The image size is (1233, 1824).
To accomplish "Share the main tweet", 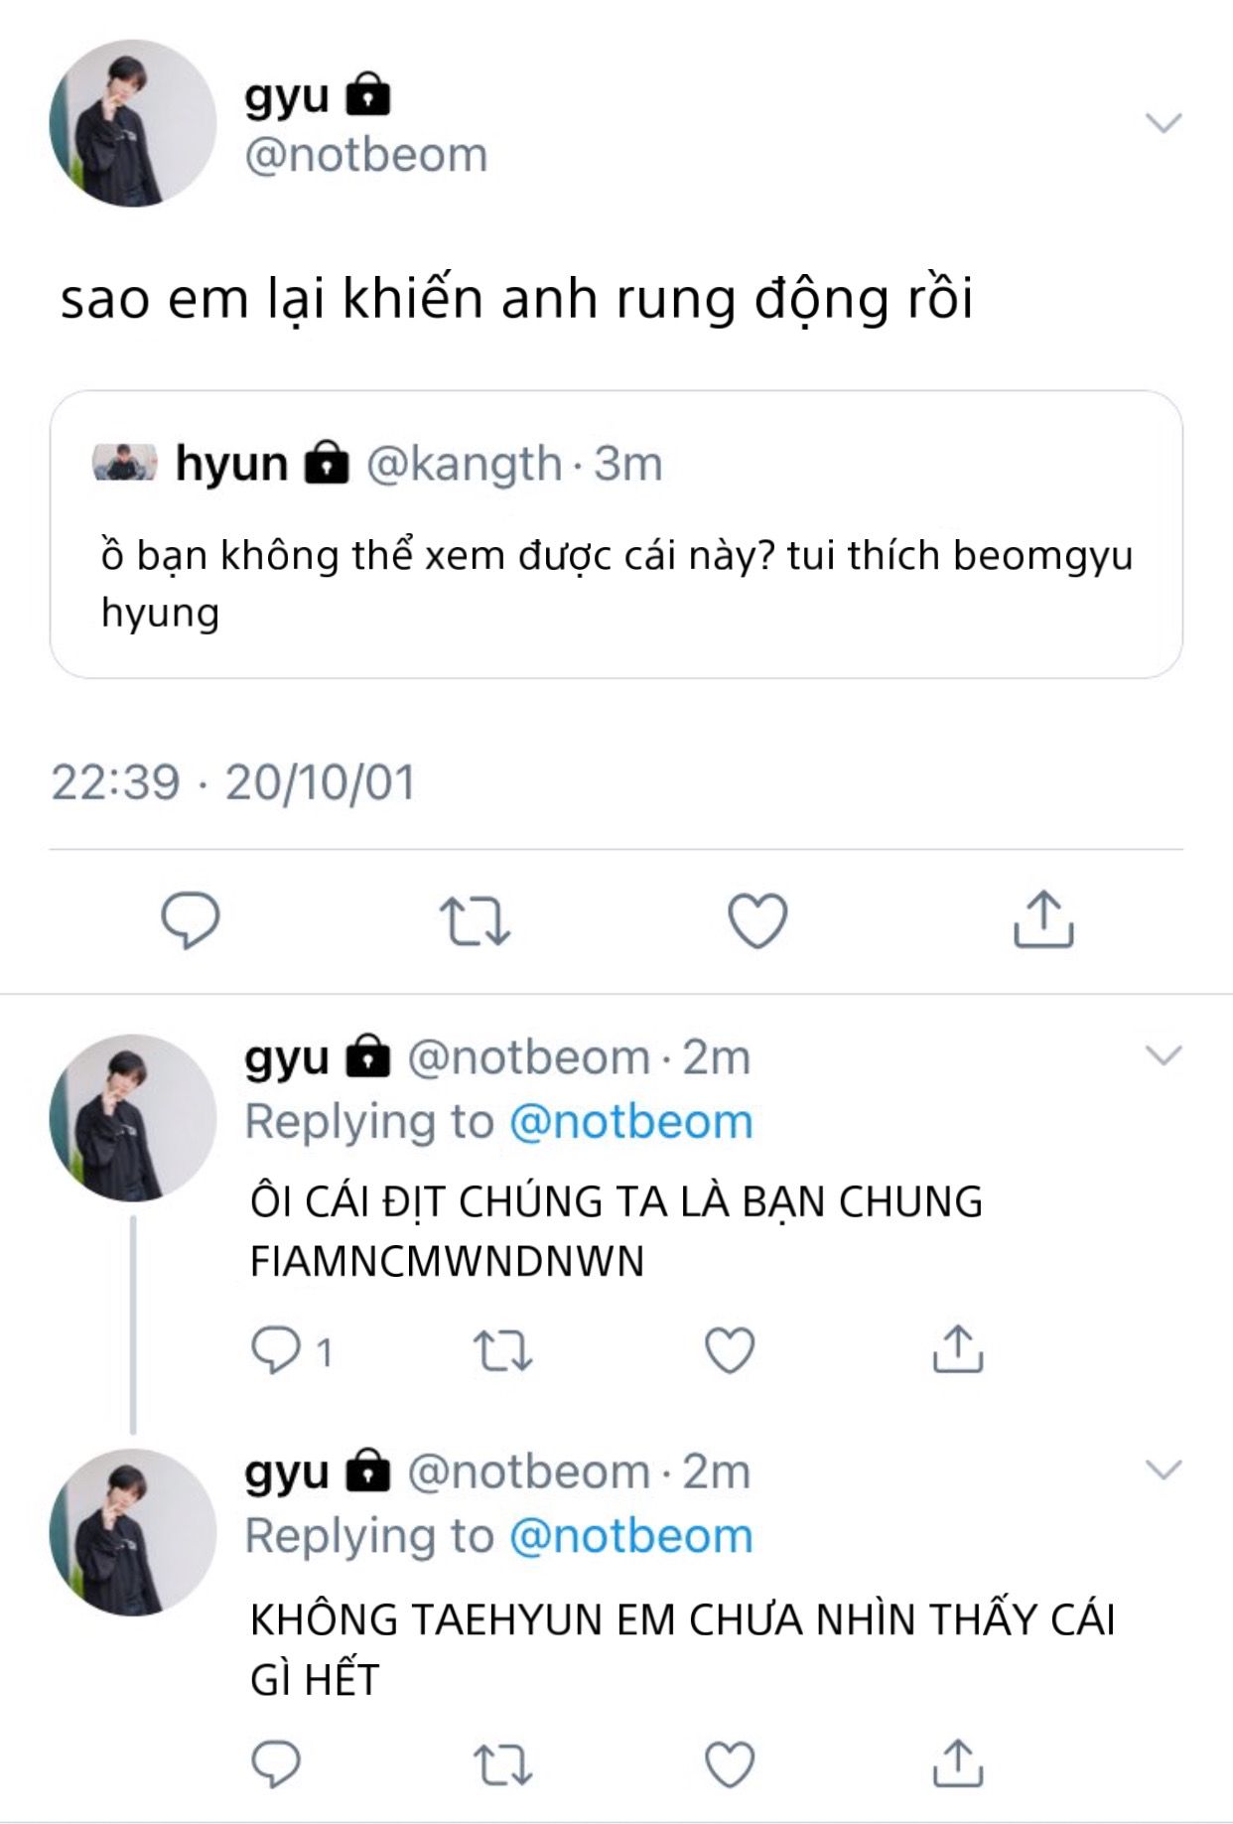I will click(1042, 920).
